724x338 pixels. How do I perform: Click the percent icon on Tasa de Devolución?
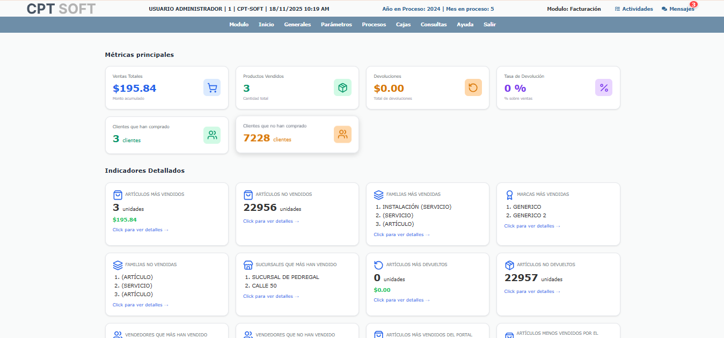(603, 87)
